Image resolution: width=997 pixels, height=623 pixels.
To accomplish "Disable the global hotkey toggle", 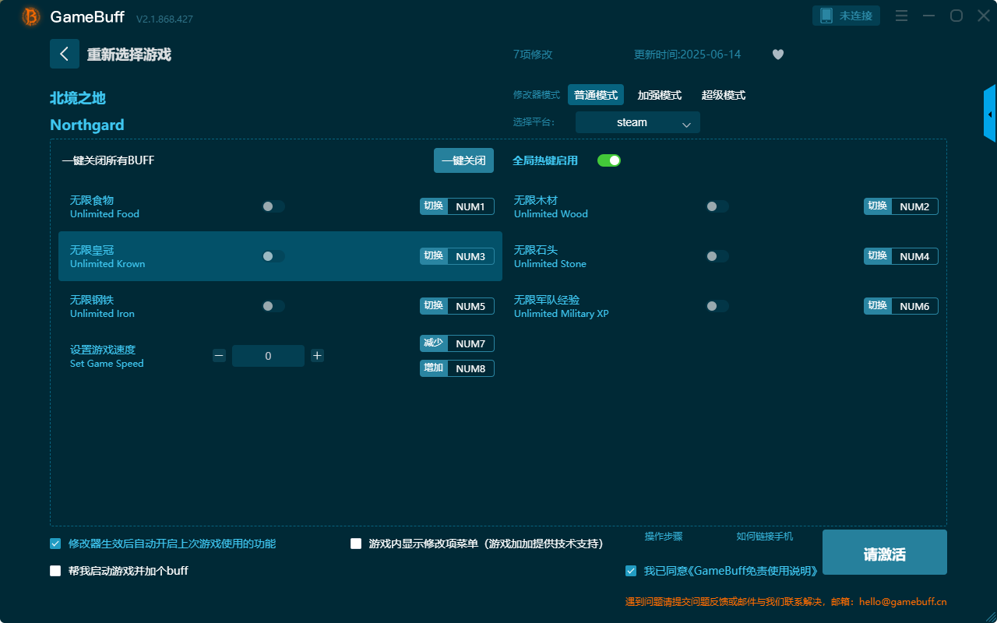I will pyautogui.click(x=609, y=160).
